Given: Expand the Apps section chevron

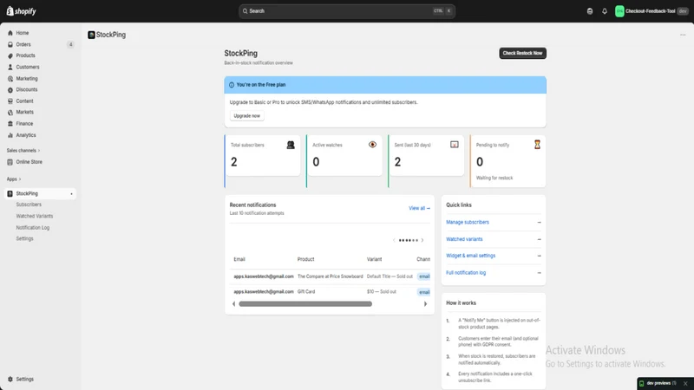Looking at the screenshot, I should (20, 179).
